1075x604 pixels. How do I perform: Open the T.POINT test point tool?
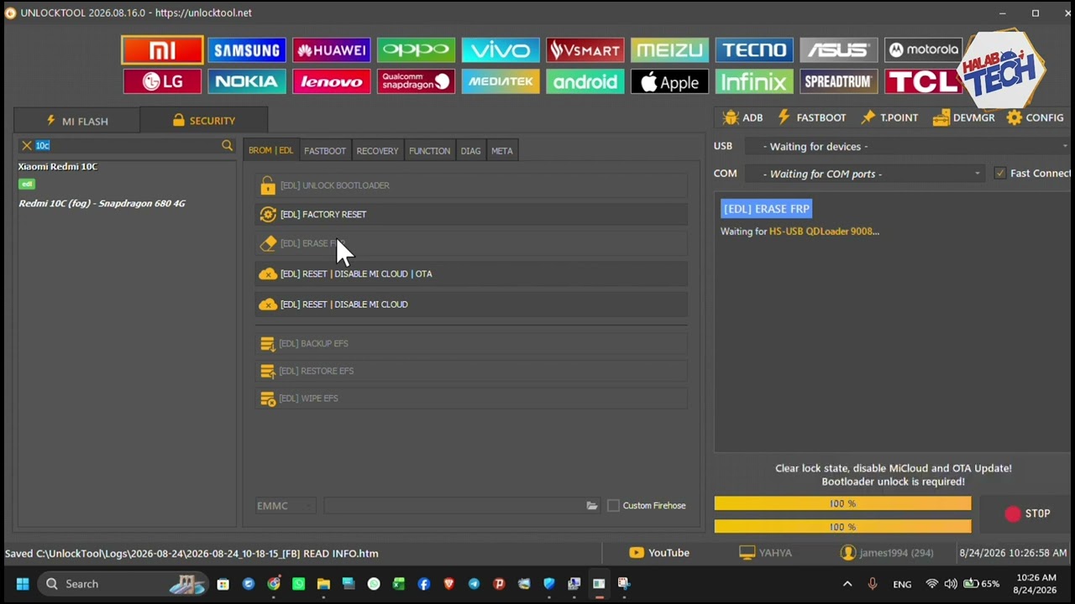889,117
